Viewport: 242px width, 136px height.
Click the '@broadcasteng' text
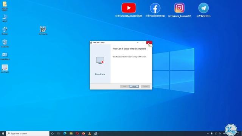tap(155, 16)
